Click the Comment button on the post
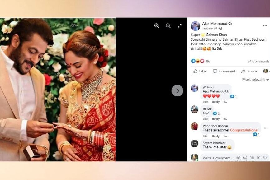Viewport: 270px width, 180px height. click(x=224, y=71)
